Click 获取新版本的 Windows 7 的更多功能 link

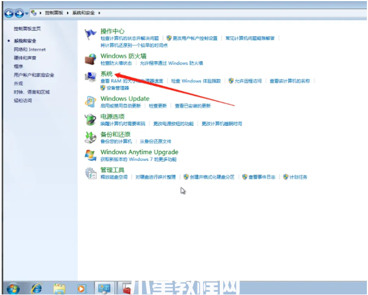139,159
